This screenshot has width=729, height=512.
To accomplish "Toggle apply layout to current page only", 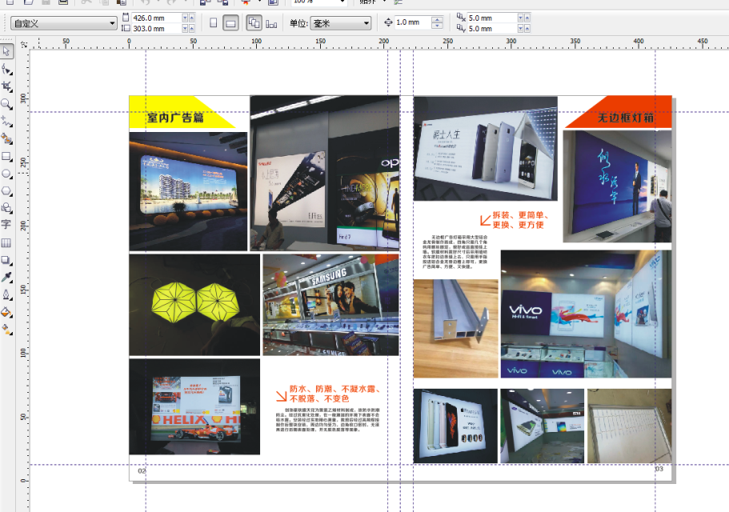I will (271, 23).
